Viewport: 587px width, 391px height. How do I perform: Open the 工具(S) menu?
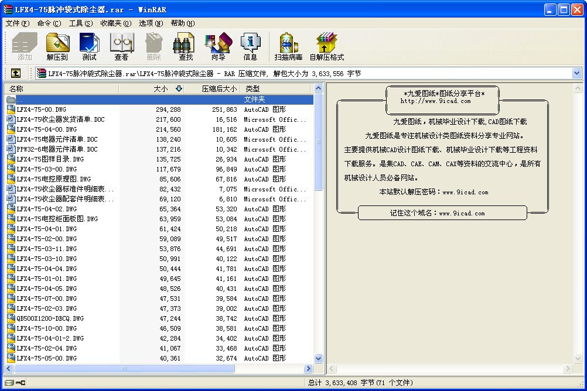tap(80, 23)
